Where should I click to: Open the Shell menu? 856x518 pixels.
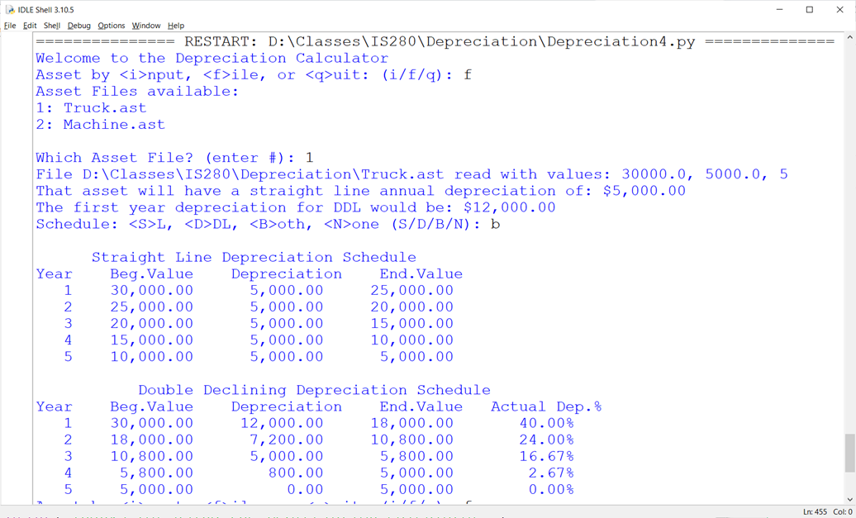point(52,26)
